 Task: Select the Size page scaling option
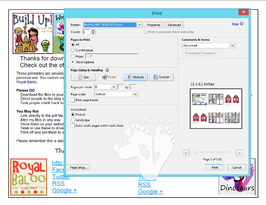click(x=83, y=77)
